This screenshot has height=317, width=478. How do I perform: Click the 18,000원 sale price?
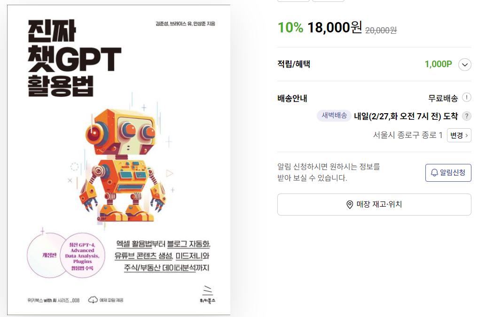coord(335,27)
